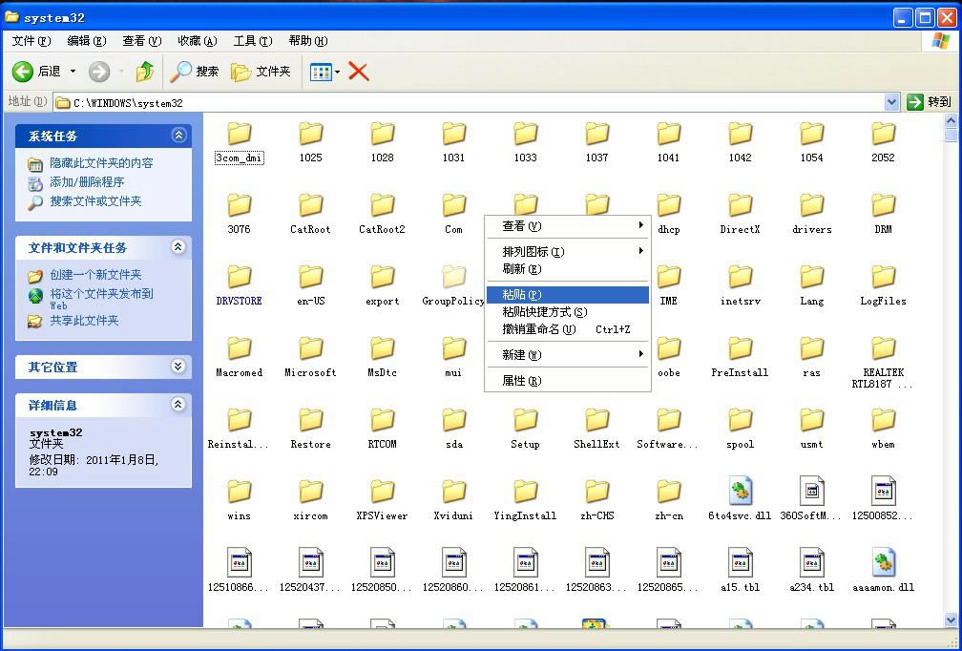This screenshot has height=651, width=962.
Task: Show the Folders pane
Action: (261, 72)
